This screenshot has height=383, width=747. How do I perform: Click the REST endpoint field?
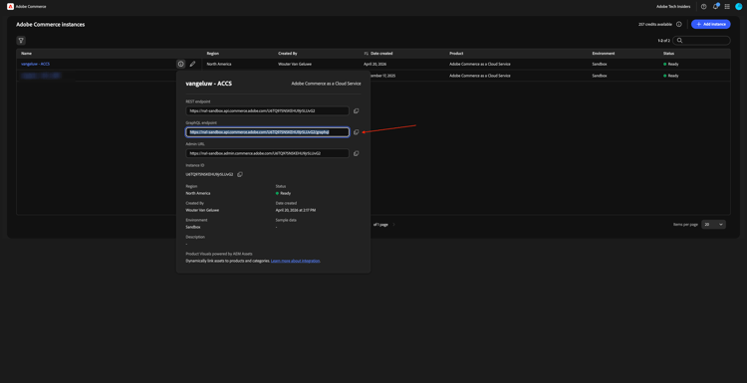[267, 110]
